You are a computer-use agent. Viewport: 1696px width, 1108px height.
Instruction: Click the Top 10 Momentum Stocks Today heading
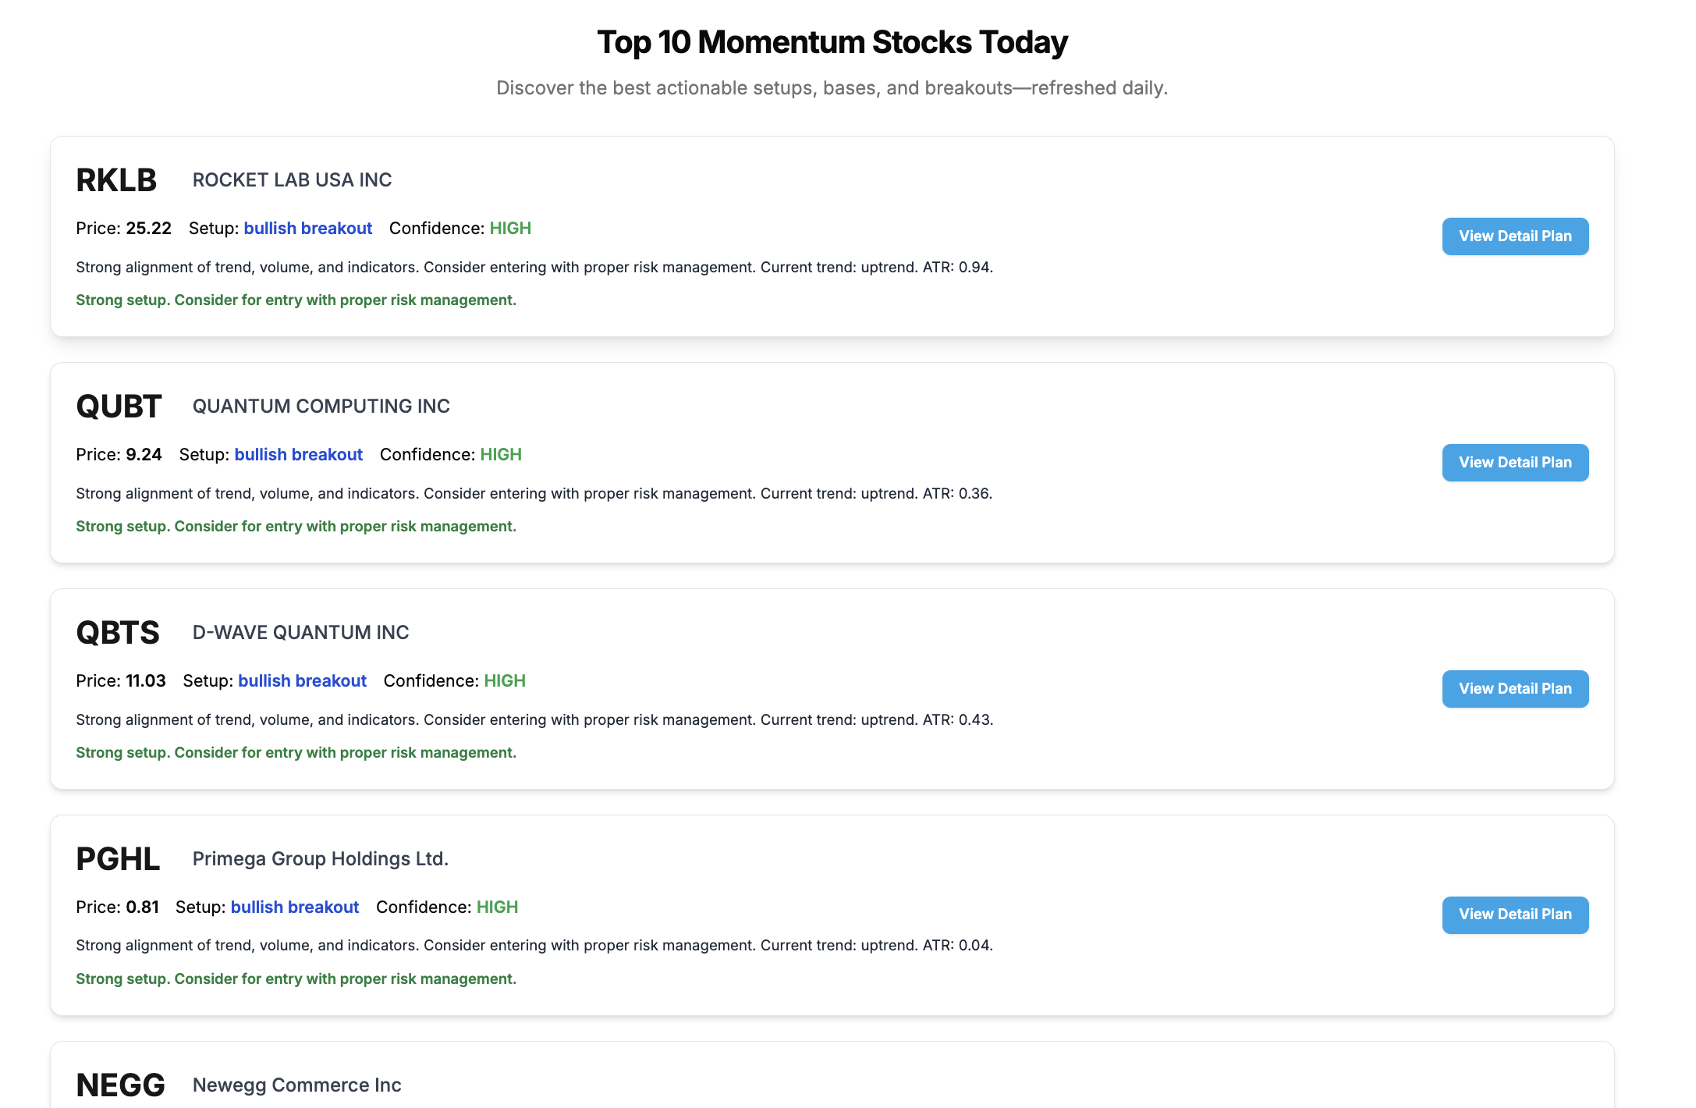(x=832, y=42)
